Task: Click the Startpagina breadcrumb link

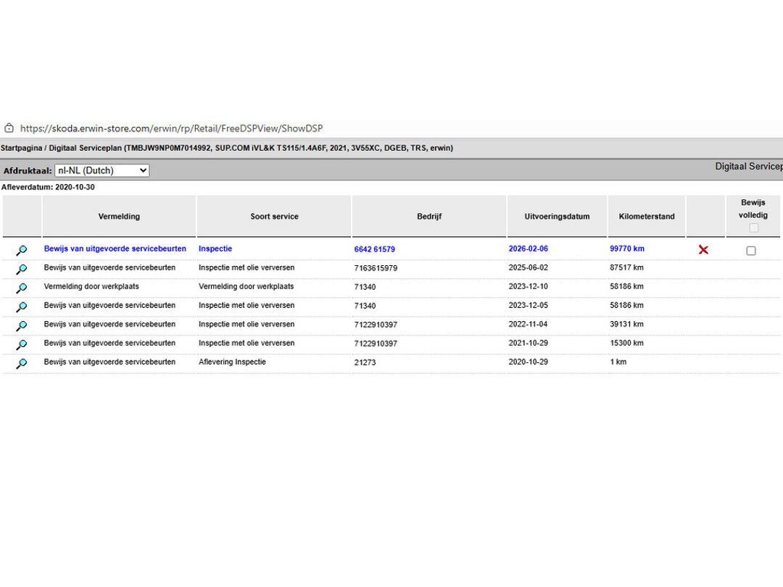Action: [x=20, y=148]
